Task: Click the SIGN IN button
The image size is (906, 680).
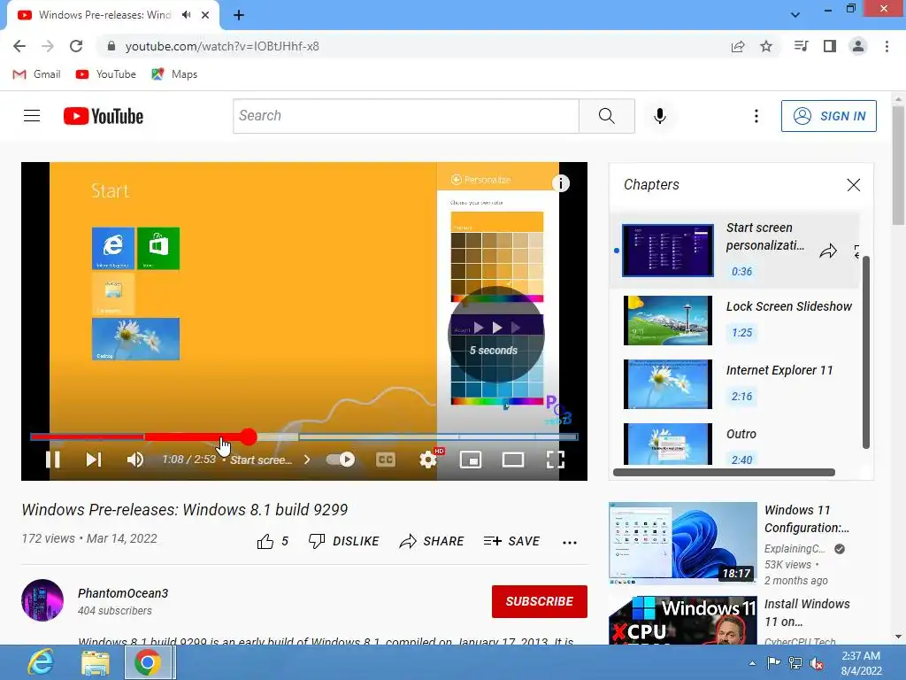Action: pyautogui.click(x=828, y=116)
